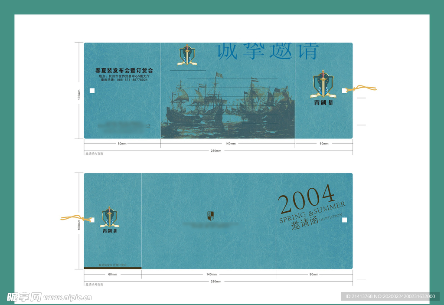Click the 140mm dimension label under the ships painting
Image resolution: width=444 pixels, height=305 pixels.
(x=231, y=144)
